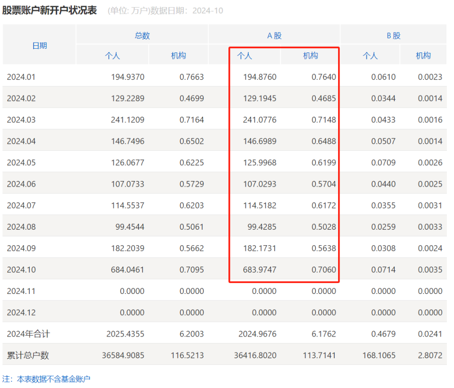This screenshot has width=454, height=388.
Task: Click the B股 group header
Action: click(x=393, y=35)
